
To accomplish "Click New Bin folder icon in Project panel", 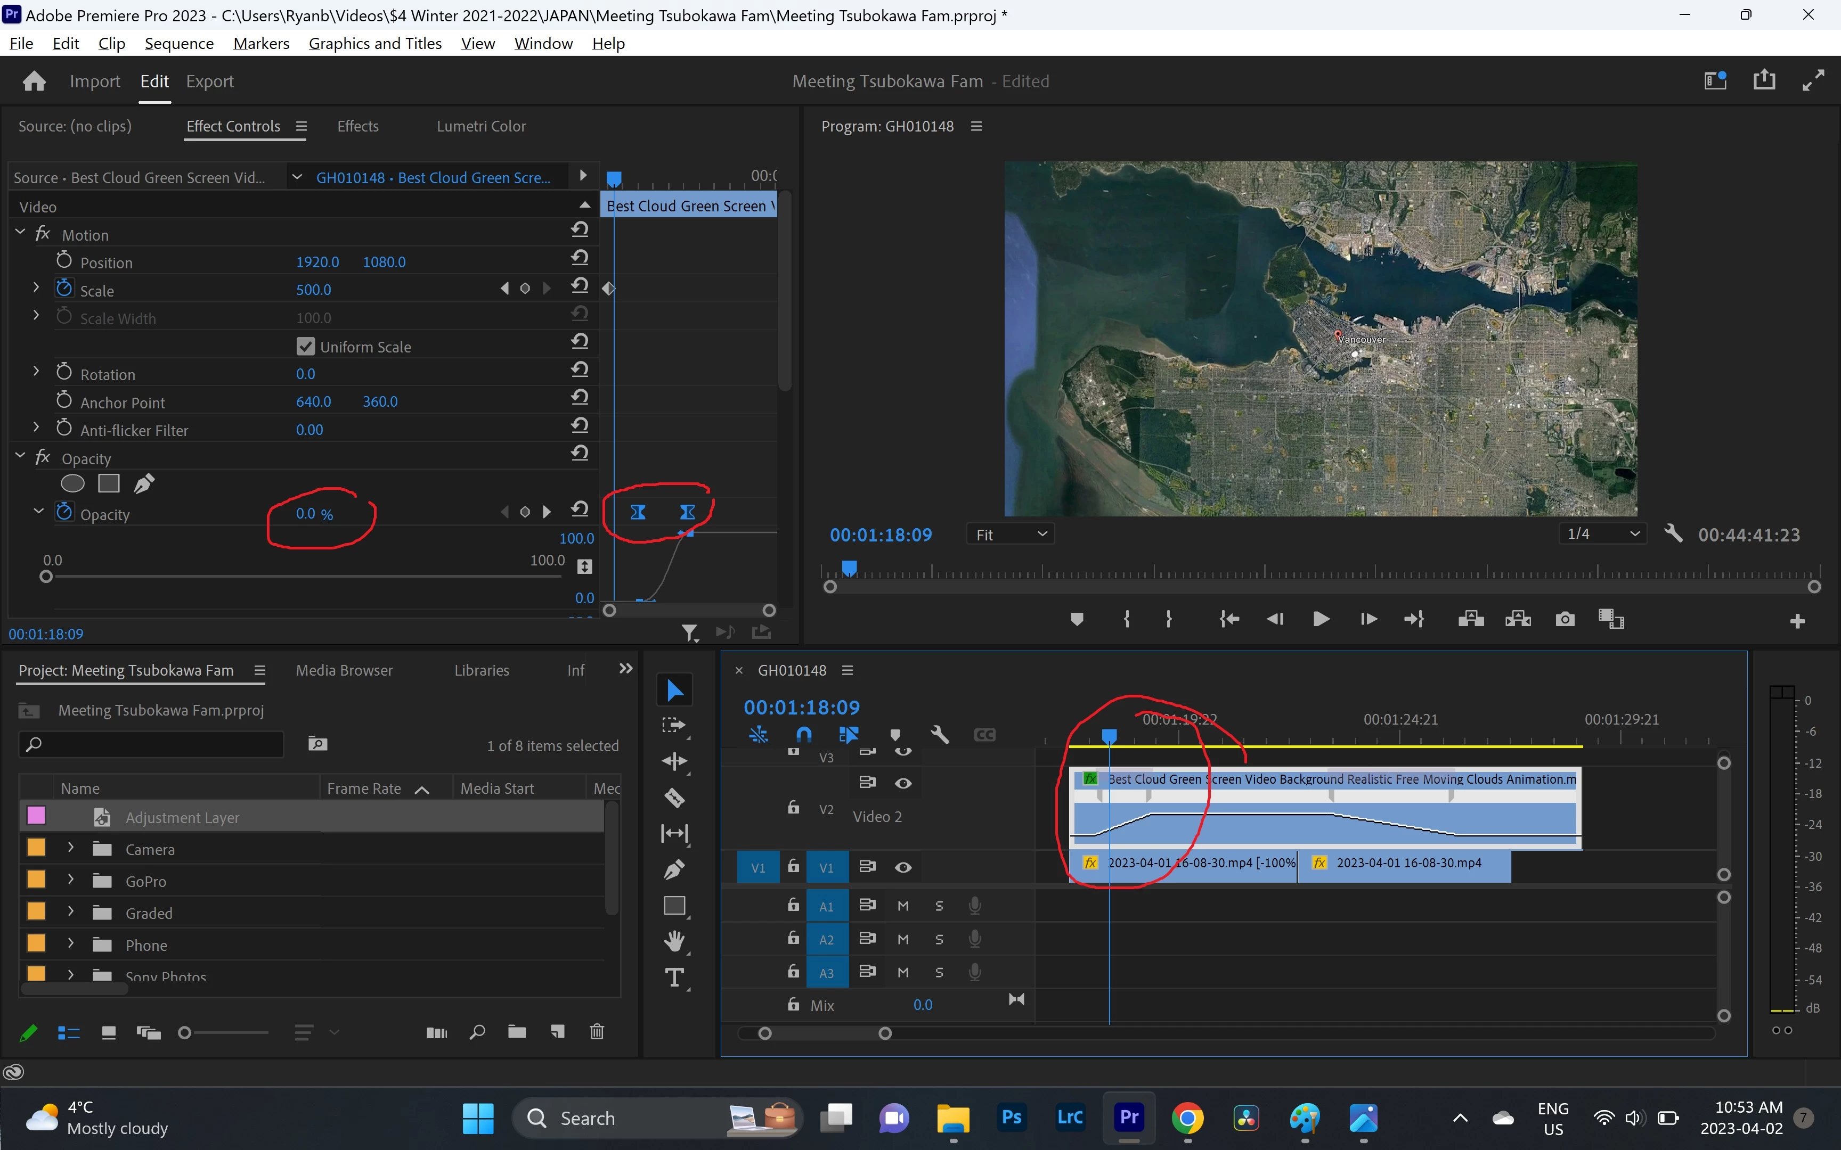I will (x=517, y=1032).
